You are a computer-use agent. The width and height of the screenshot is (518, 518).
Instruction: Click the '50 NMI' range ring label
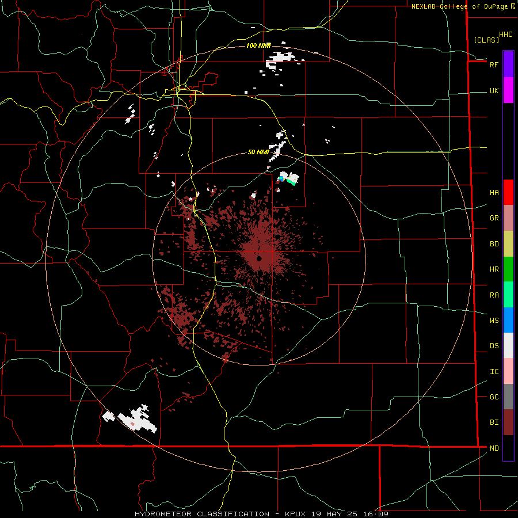click(258, 152)
